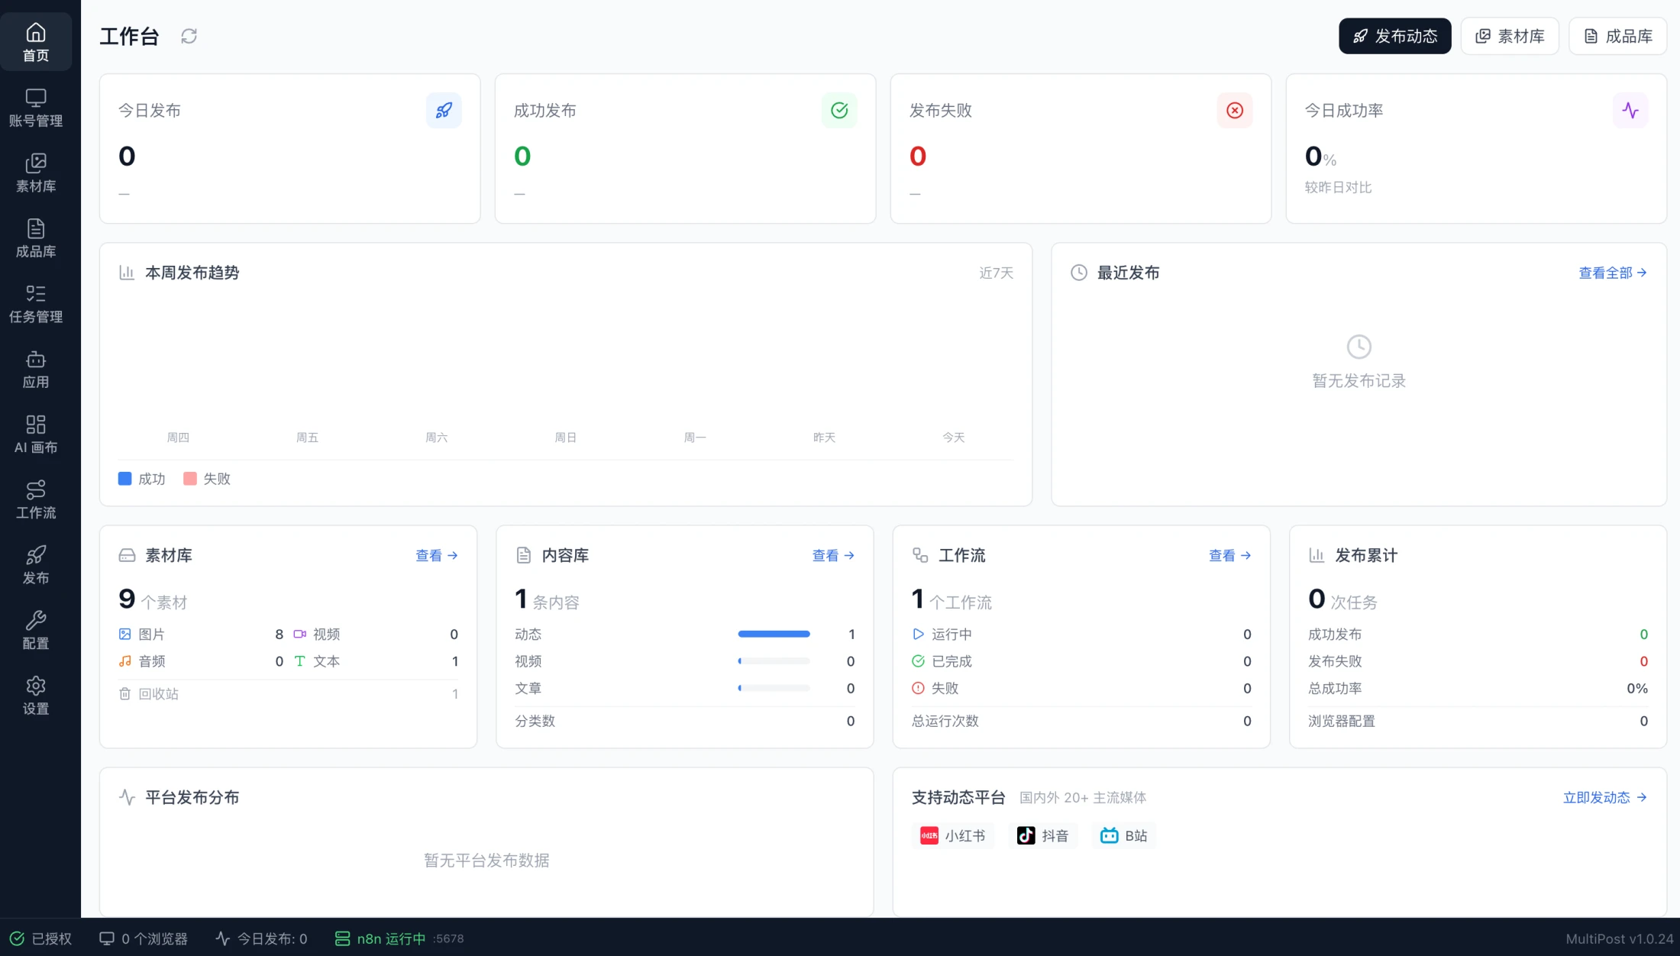This screenshot has height=956, width=1680.
Task: Click the top-right 素材库 button
Action: (x=1509, y=36)
